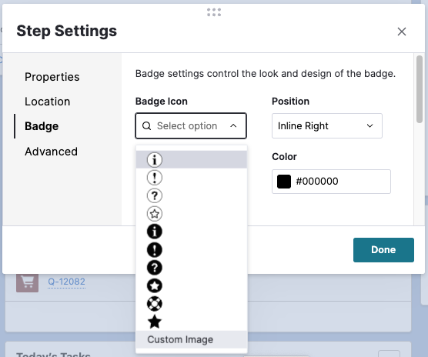
Task: Click the #000000 color hex field
Action: click(x=331, y=182)
